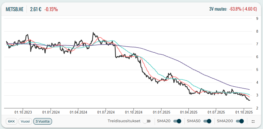This screenshot has height=129, width=263.
Task: Select the 01.07.2024 x-axis date label
Action: coord(106,112)
